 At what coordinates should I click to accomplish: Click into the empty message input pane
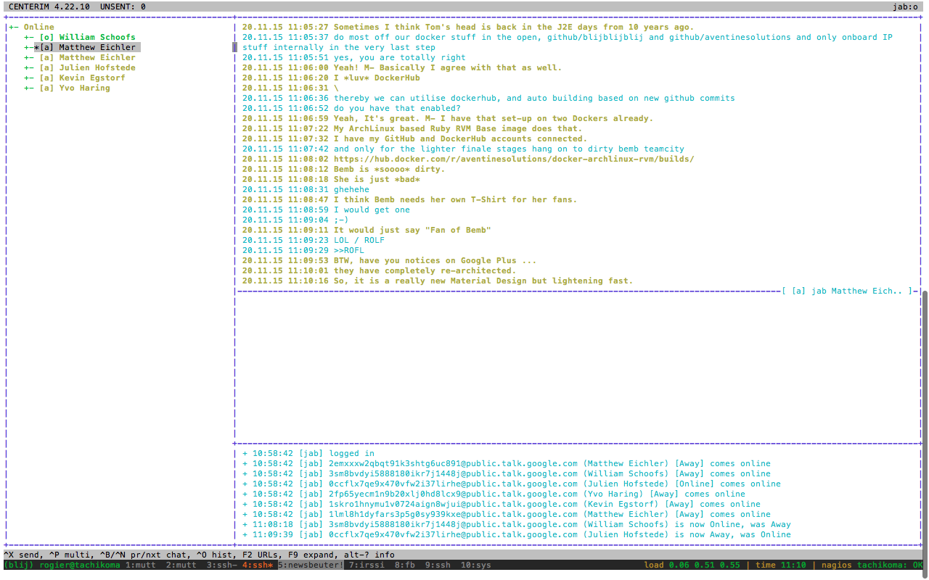(x=577, y=368)
